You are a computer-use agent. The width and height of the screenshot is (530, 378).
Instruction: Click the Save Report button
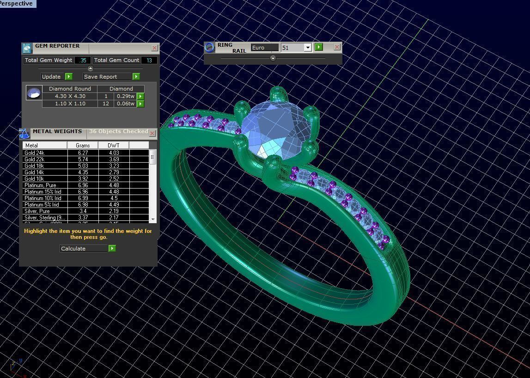(107, 77)
